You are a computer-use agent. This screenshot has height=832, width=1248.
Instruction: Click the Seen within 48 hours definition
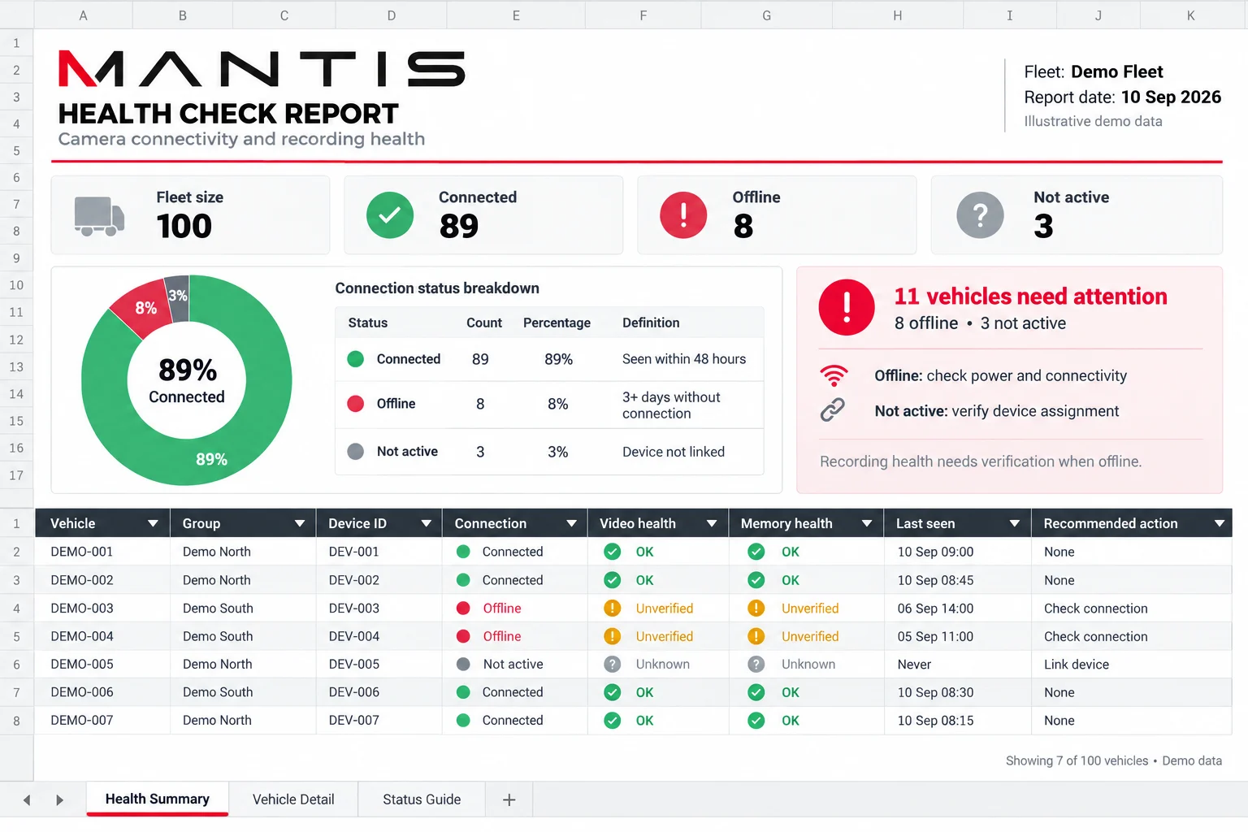click(x=684, y=359)
